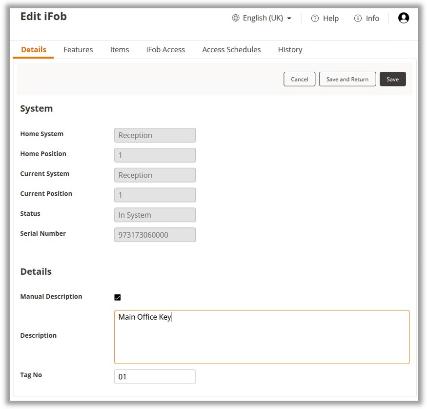The height and width of the screenshot is (409, 427).
Task: Open the user profile avatar menu
Action: 404,18
